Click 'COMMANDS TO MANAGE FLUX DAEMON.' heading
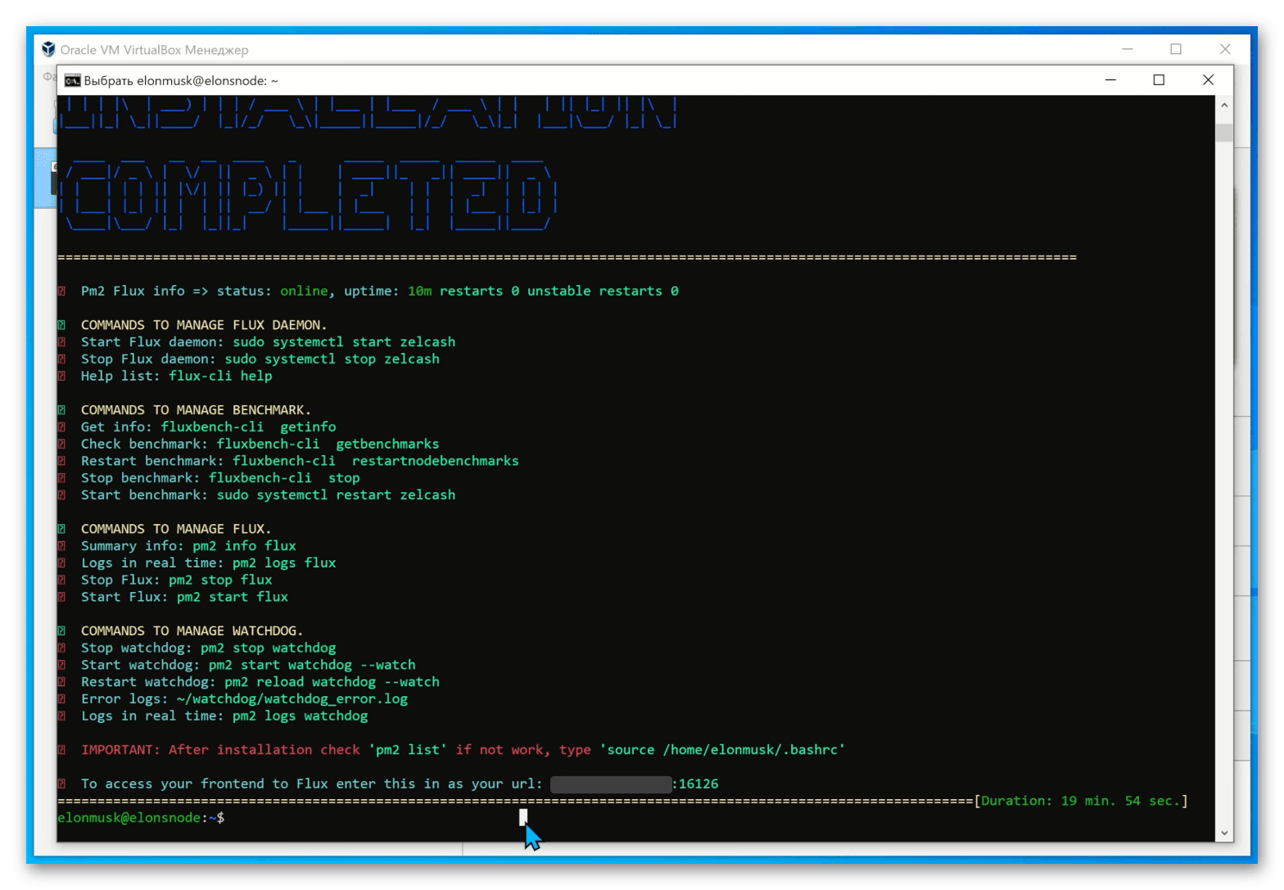The image size is (1284, 890). [x=203, y=325]
